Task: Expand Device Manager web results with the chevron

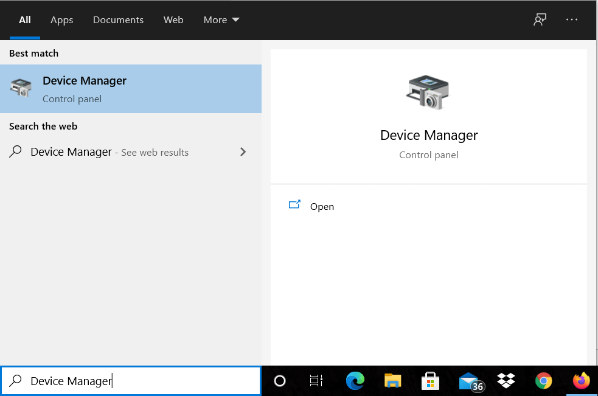Action: tap(243, 151)
